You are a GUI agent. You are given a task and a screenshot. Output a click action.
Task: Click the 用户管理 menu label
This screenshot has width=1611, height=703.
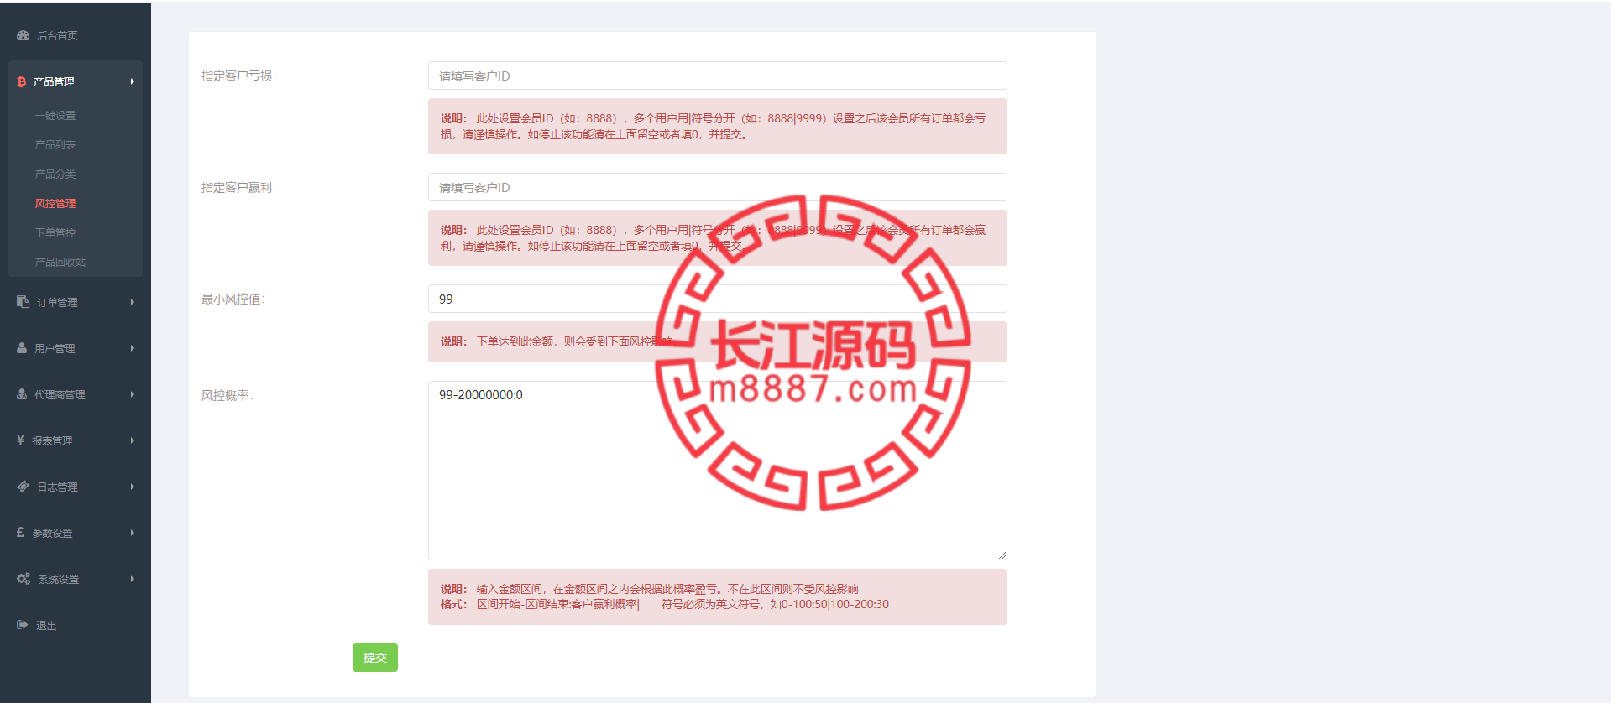55,349
